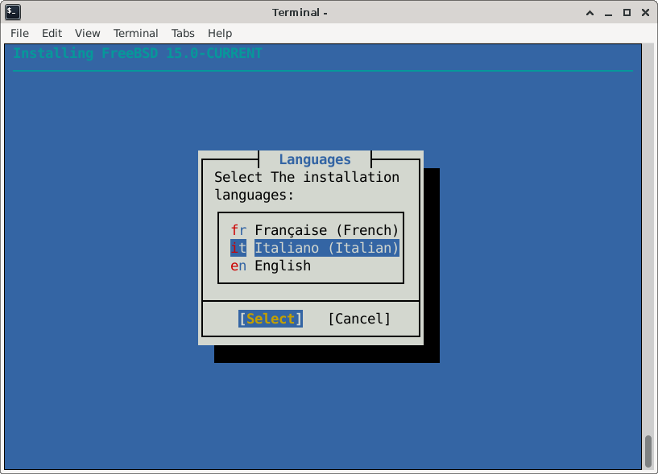658x474 pixels.
Task: Close the Terminal window
Action: (644, 12)
